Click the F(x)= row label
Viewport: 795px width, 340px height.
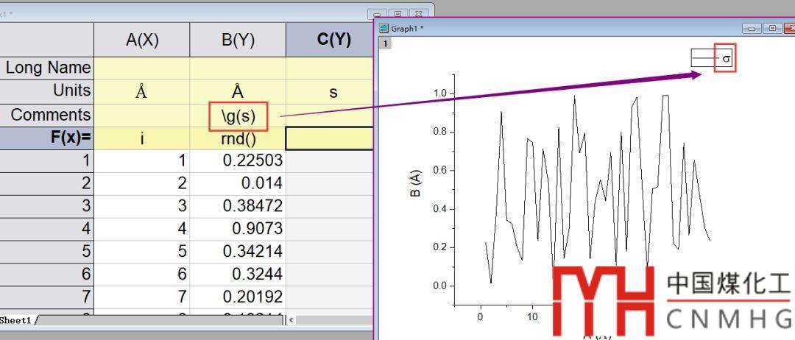[x=47, y=138]
